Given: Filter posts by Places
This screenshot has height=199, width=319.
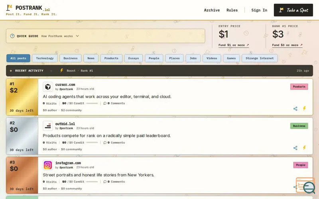Looking at the screenshot, I should pyautogui.click(x=174, y=58).
